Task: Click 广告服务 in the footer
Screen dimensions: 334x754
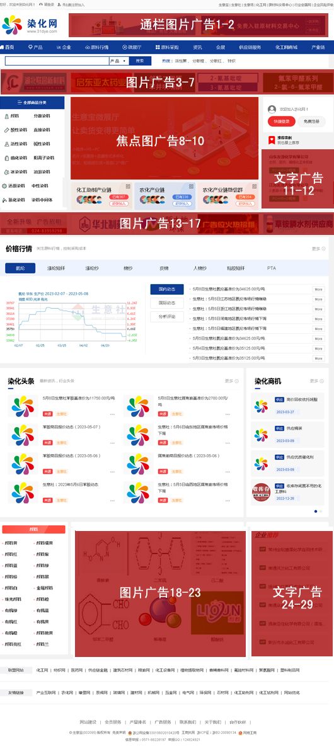Action: point(163,722)
